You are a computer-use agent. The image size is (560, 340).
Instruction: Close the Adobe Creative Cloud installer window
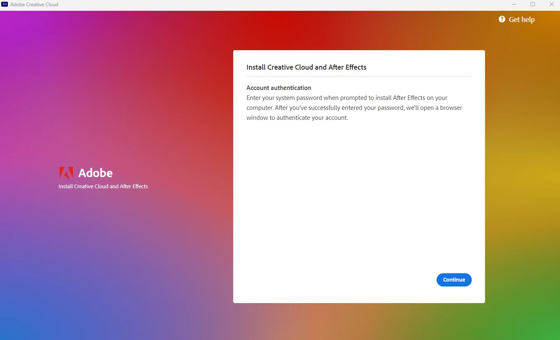click(x=551, y=5)
